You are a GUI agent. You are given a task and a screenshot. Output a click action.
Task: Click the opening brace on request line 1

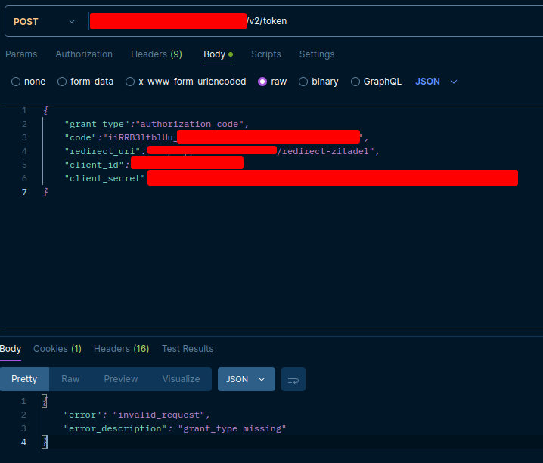click(45, 110)
